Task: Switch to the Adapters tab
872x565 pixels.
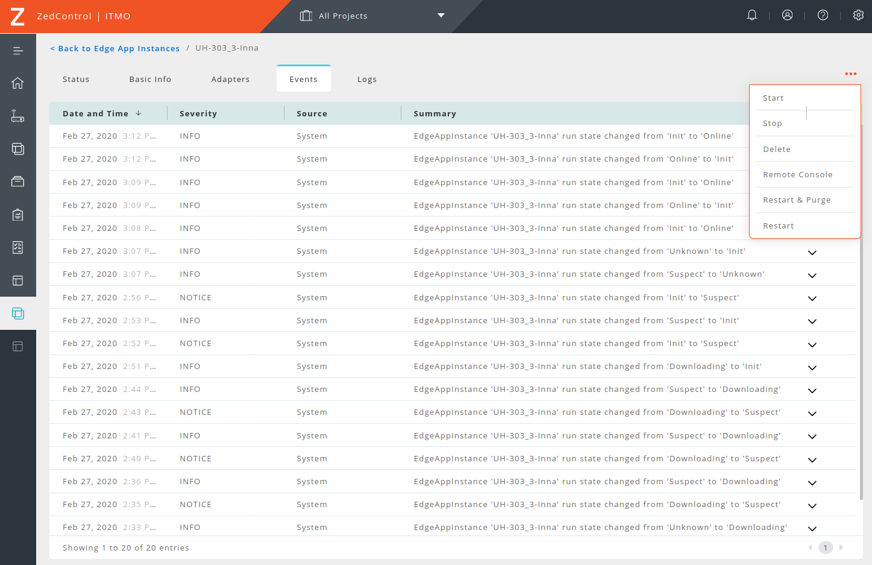Action: tap(230, 79)
